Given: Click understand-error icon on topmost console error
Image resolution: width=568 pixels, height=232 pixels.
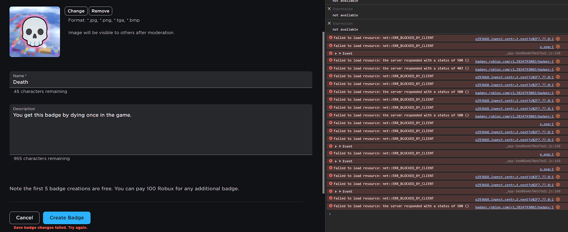Looking at the screenshot, I should (x=558, y=38).
